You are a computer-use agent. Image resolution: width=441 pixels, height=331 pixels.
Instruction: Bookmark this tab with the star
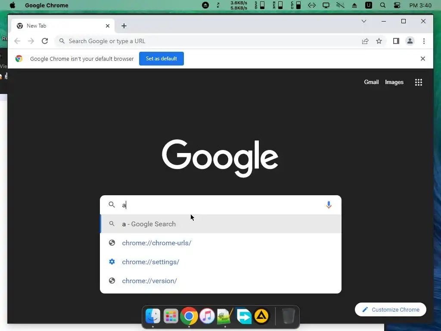pyautogui.click(x=379, y=41)
